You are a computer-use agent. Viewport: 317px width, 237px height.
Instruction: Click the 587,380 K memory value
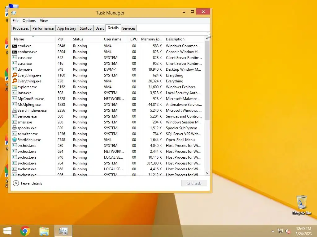pos(154,163)
